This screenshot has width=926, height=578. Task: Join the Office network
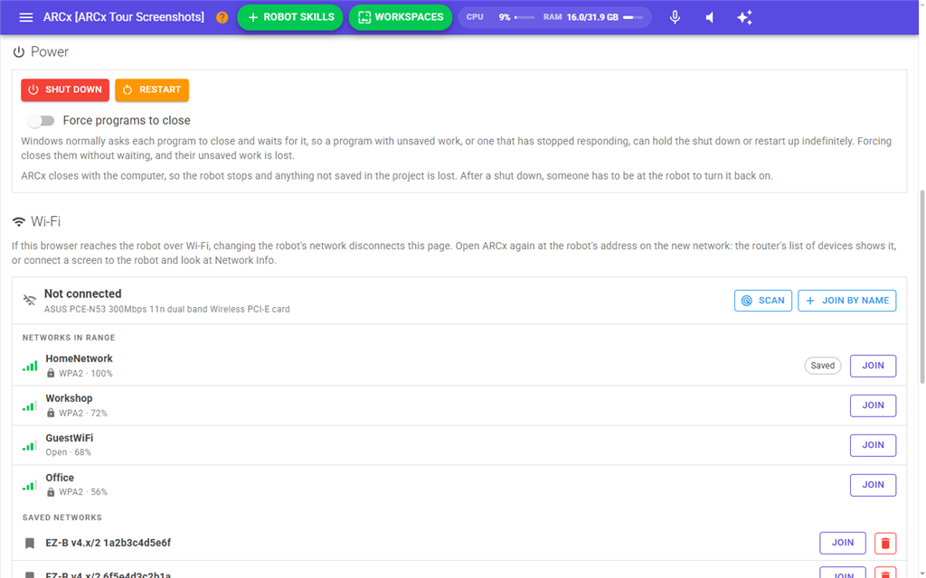click(873, 485)
